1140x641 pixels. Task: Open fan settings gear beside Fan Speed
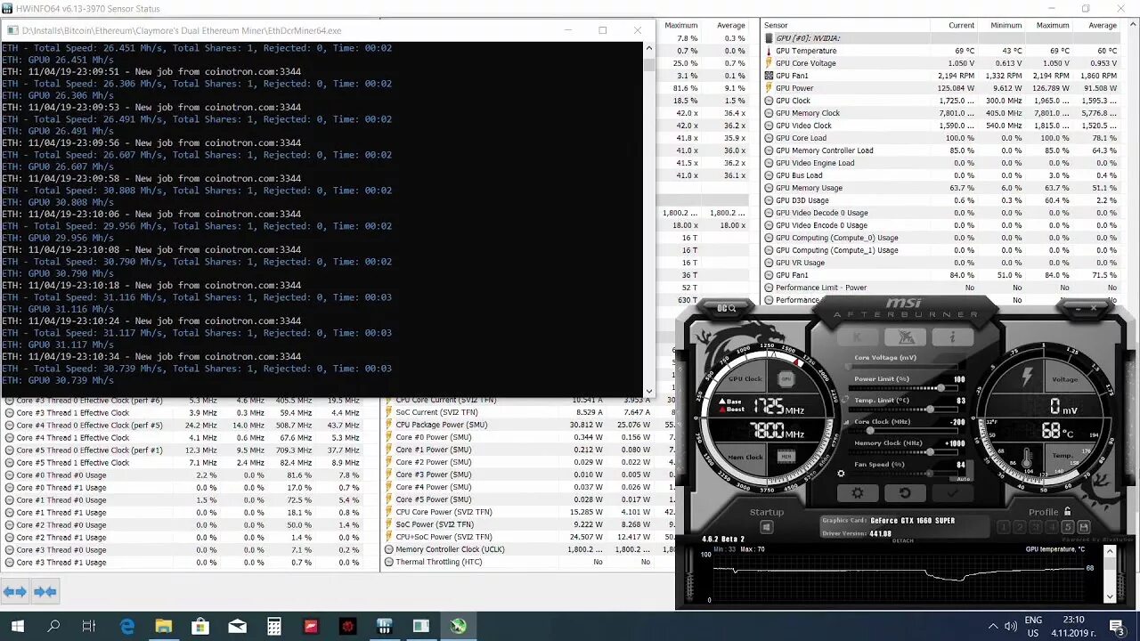point(841,474)
